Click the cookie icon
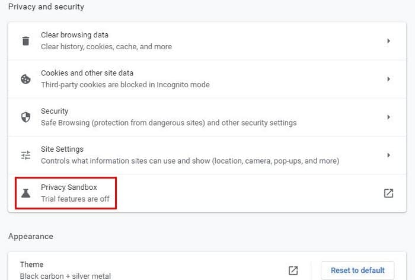This screenshot has height=280, width=415. 25,79
